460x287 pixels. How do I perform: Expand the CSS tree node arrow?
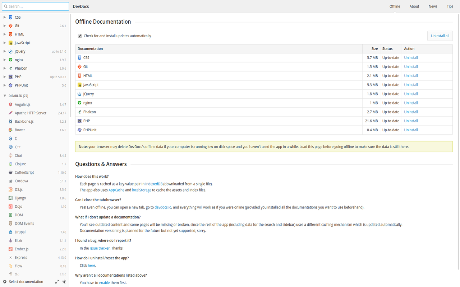coord(4,17)
